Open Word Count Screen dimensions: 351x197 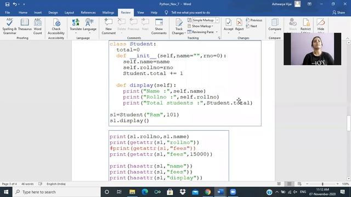(38, 26)
